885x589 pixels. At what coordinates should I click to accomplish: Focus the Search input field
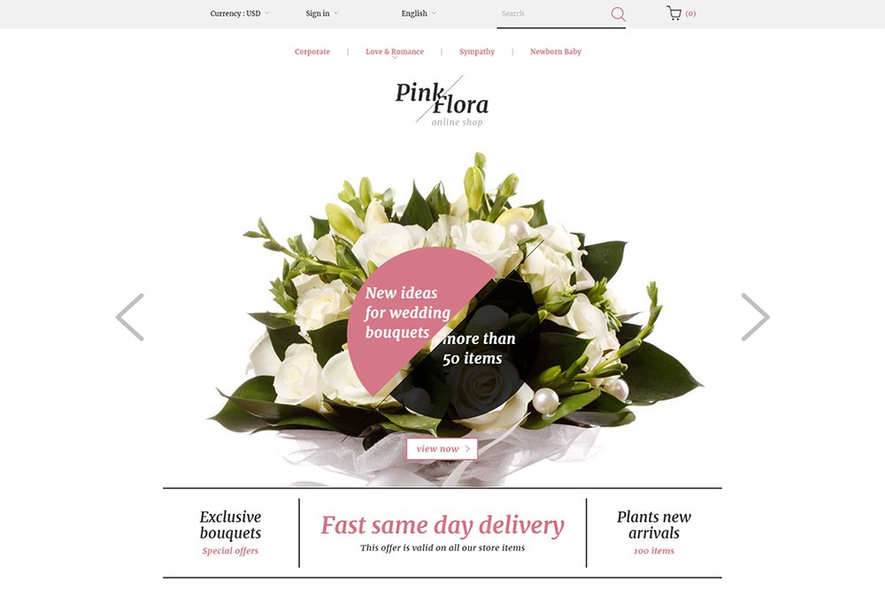[x=551, y=13]
